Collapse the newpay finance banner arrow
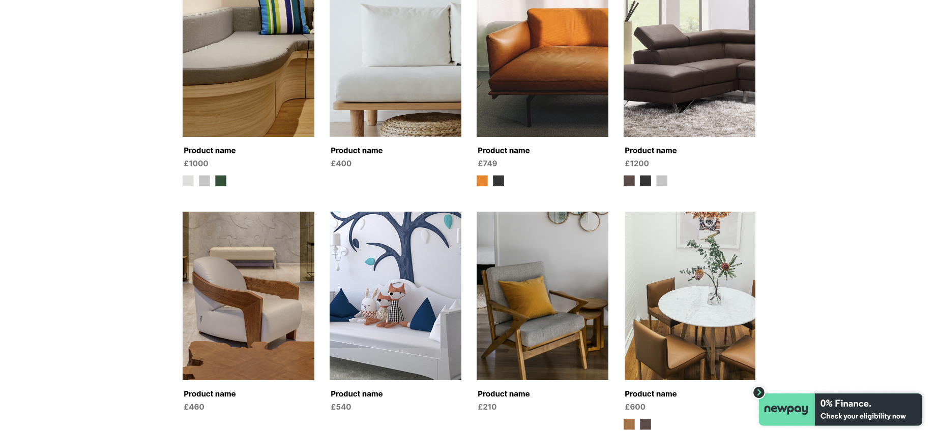Screen dimensions: 939x436 pos(758,392)
